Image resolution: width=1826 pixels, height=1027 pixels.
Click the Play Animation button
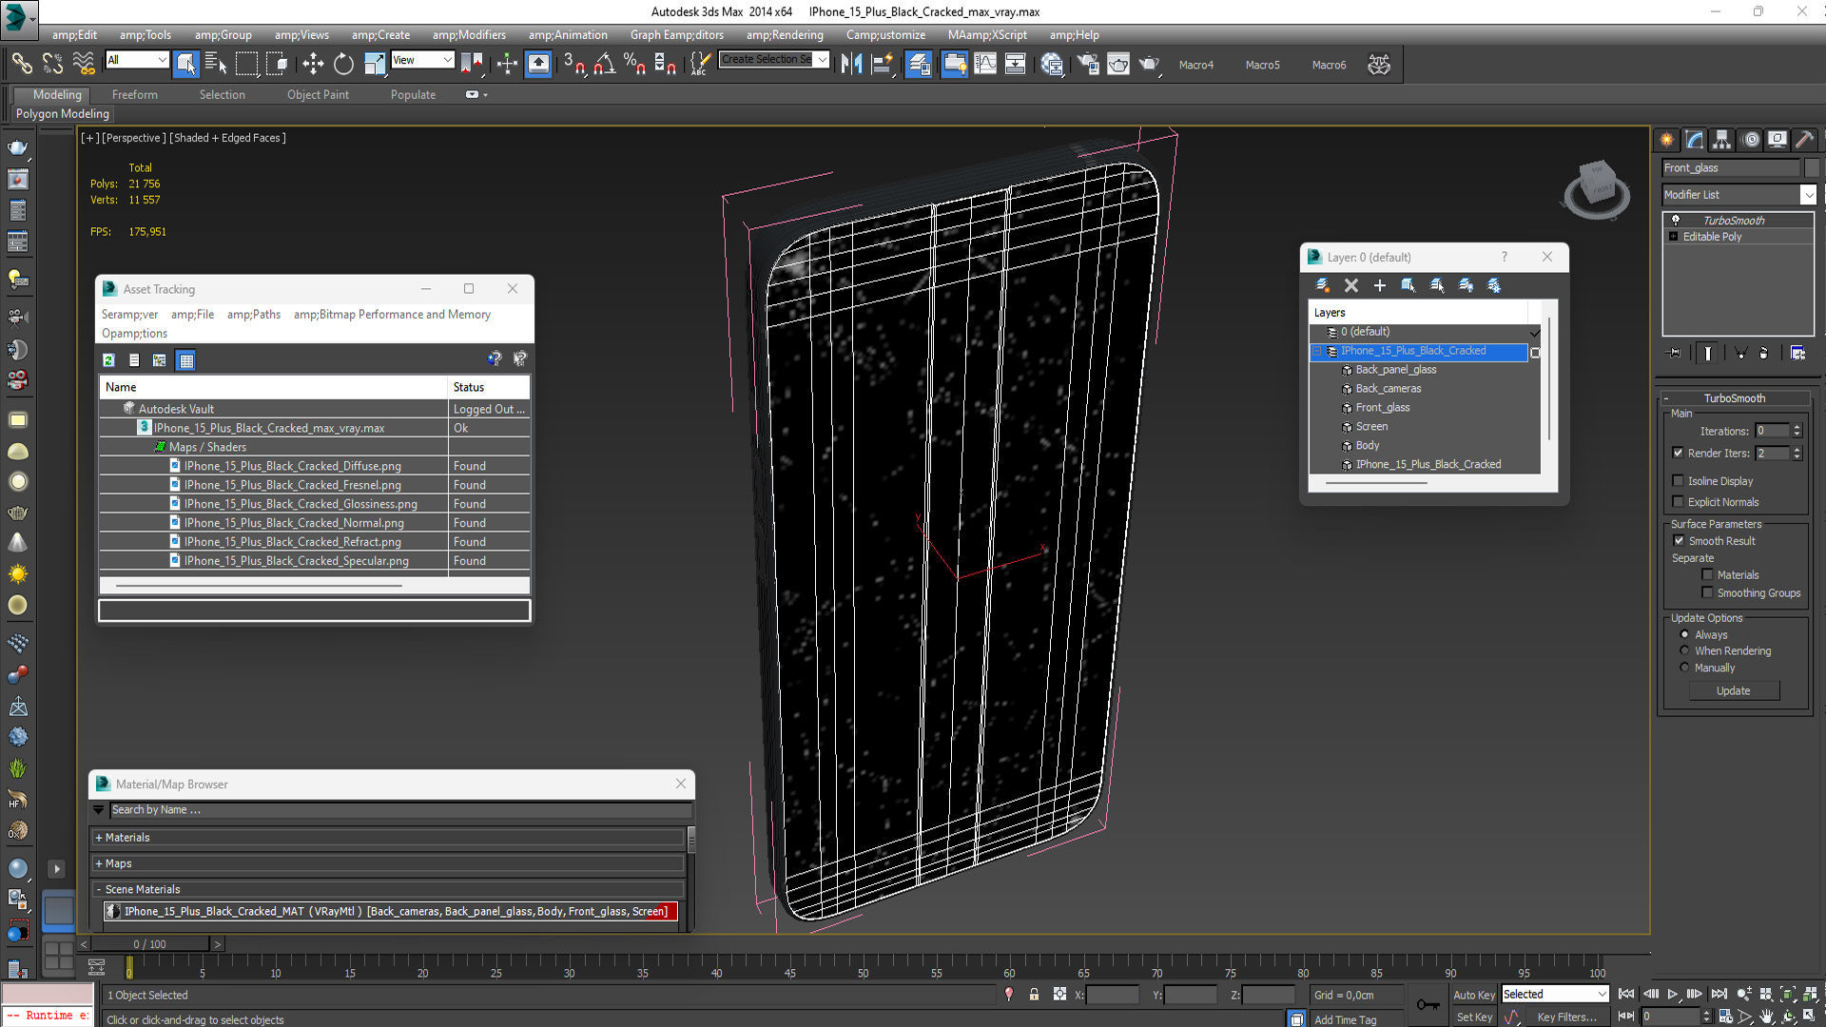pyautogui.click(x=1672, y=994)
